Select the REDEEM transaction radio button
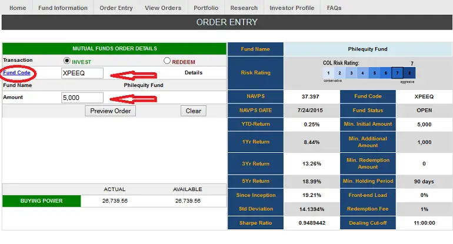 coord(167,61)
